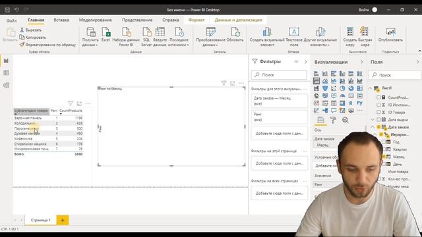
Task: Select the matrix visualization
Action: pyautogui.click(x=342, y=103)
